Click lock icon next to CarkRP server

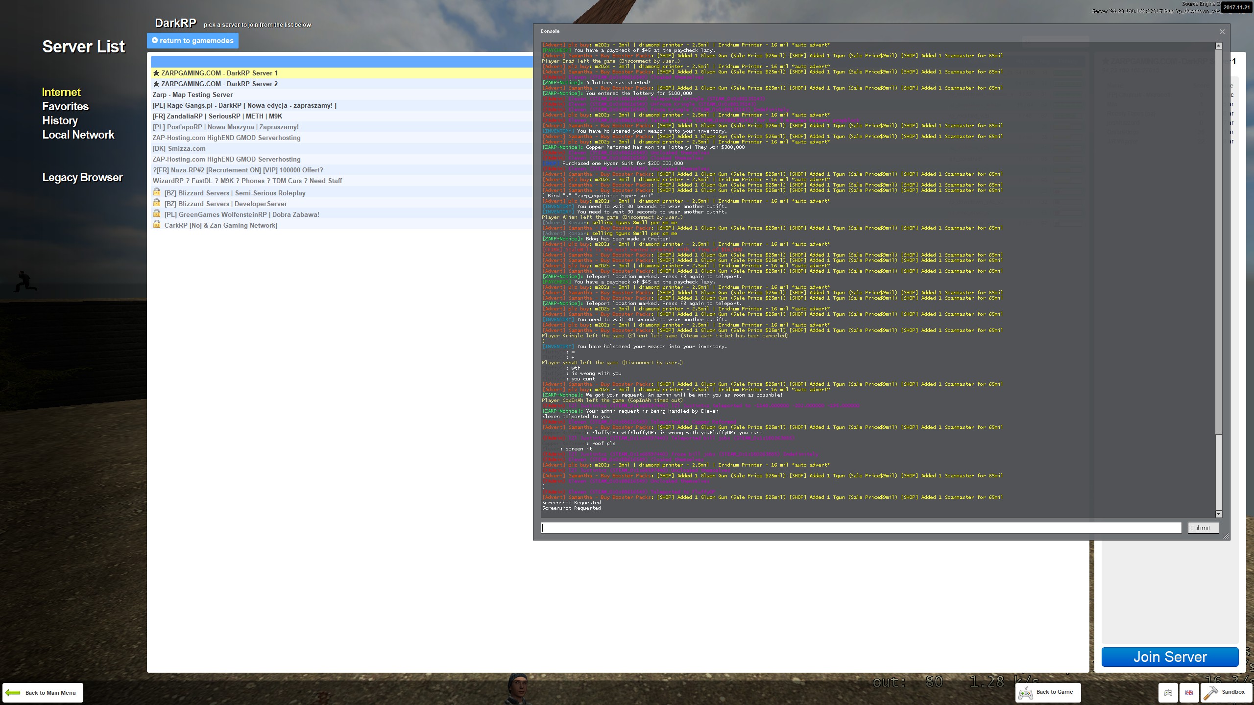coord(157,224)
